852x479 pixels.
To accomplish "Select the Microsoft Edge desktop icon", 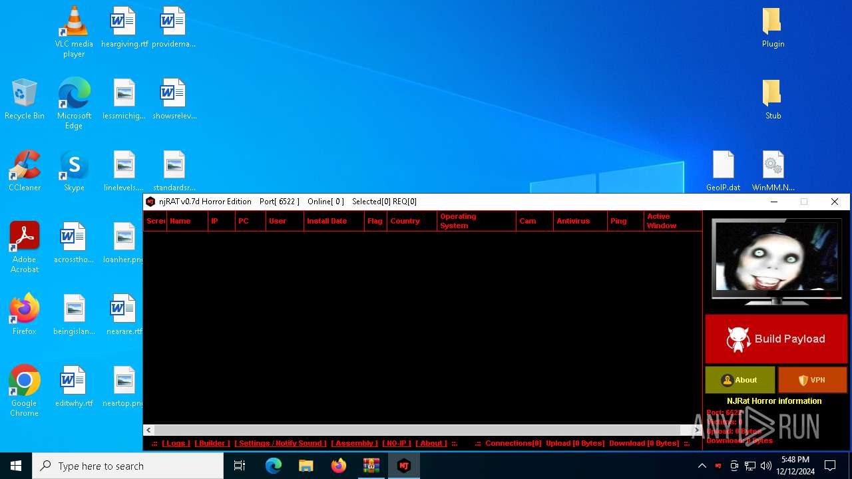I will [x=74, y=104].
